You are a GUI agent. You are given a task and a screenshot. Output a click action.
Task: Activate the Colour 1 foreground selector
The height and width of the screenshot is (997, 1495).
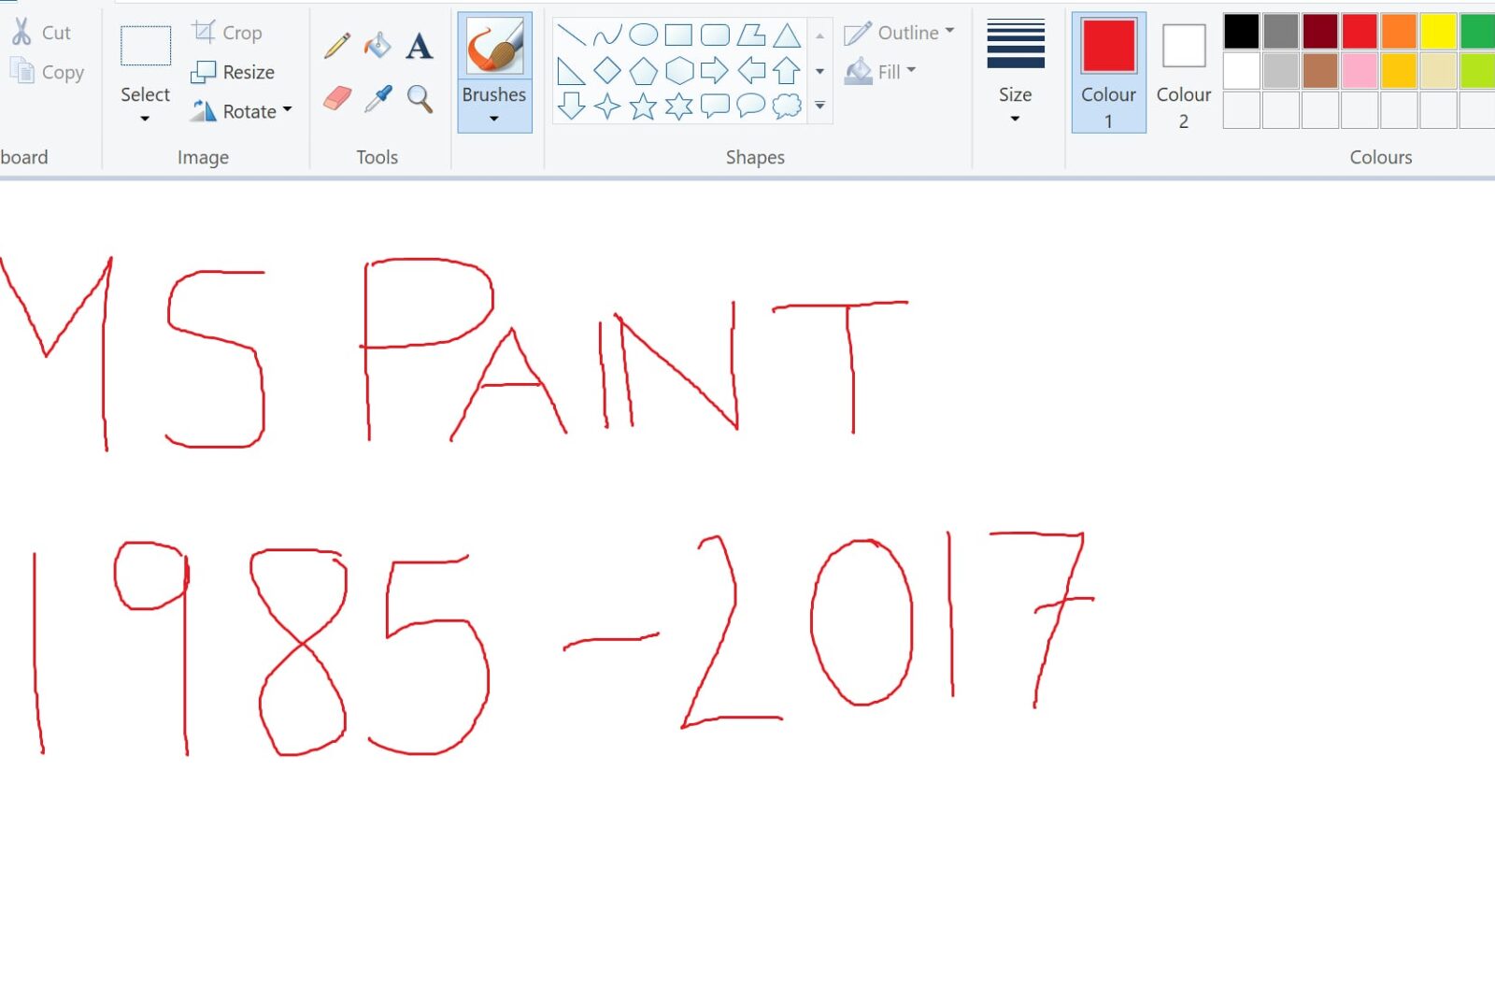[1109, 73]
